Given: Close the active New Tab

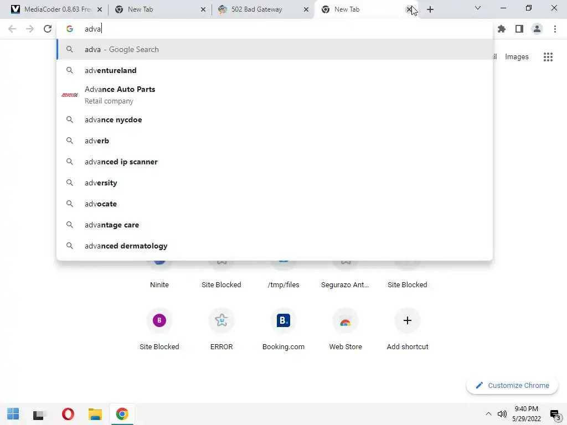Looking at the screenshot, I should point(409,9).
